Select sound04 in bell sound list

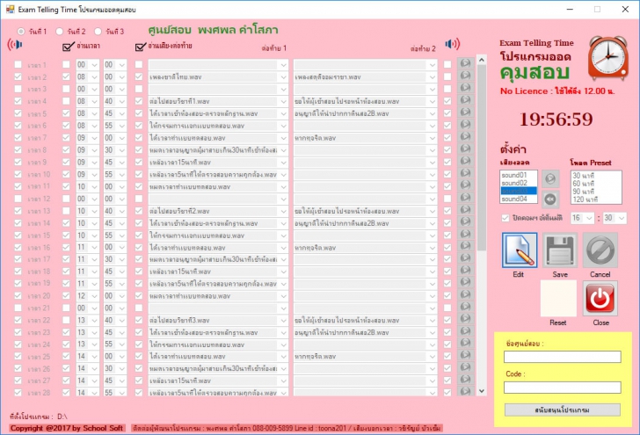[519, 199]
